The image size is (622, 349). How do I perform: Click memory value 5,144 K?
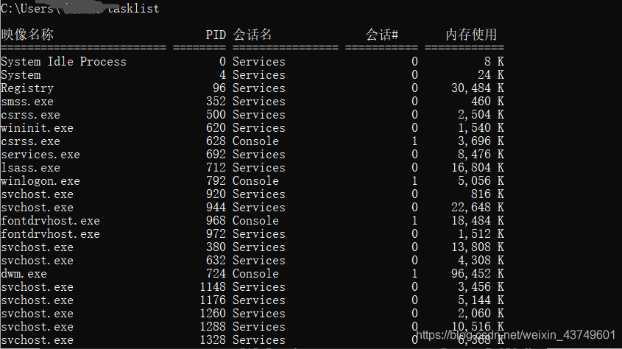pos(481,300)
